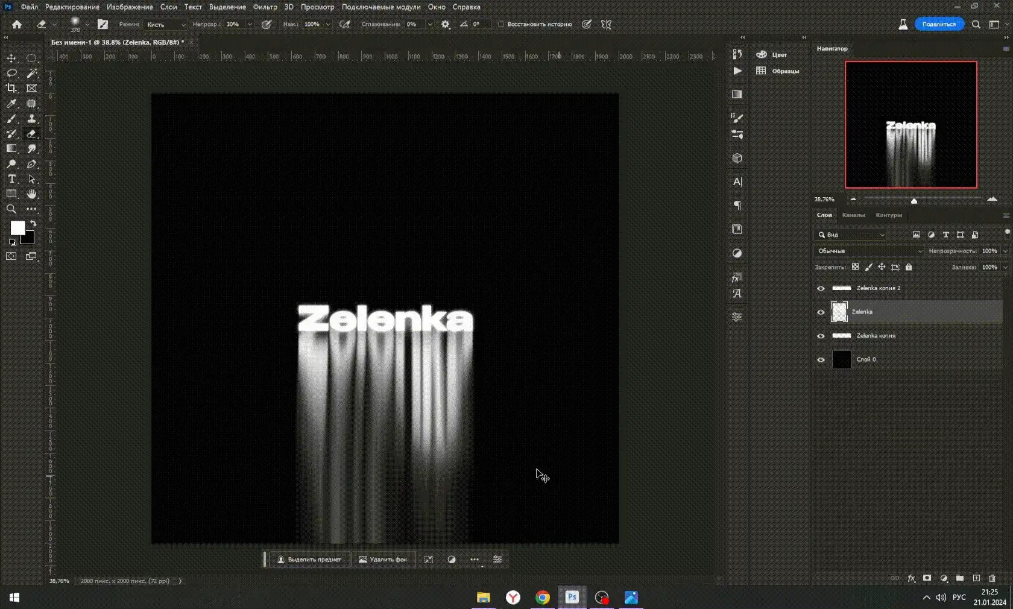Screen dimensions: 1013x609
Task: Select the Move tool
Action: coord(11,58)
